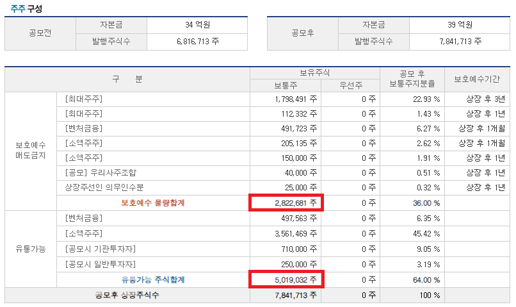516x307 pixels.
Task: Select the 40,000 주 value
Action: pos(301,173)
